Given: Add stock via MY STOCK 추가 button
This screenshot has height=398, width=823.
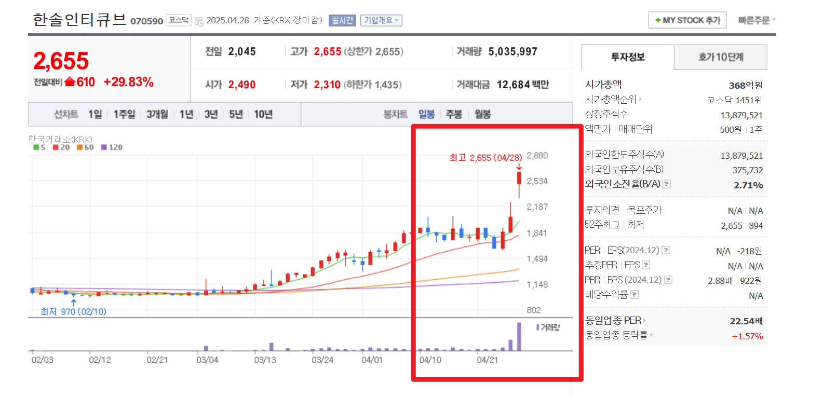Looking at the screenshot, I should [x=687, y=20].
